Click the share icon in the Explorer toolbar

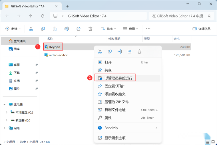(x=79, y=29)
